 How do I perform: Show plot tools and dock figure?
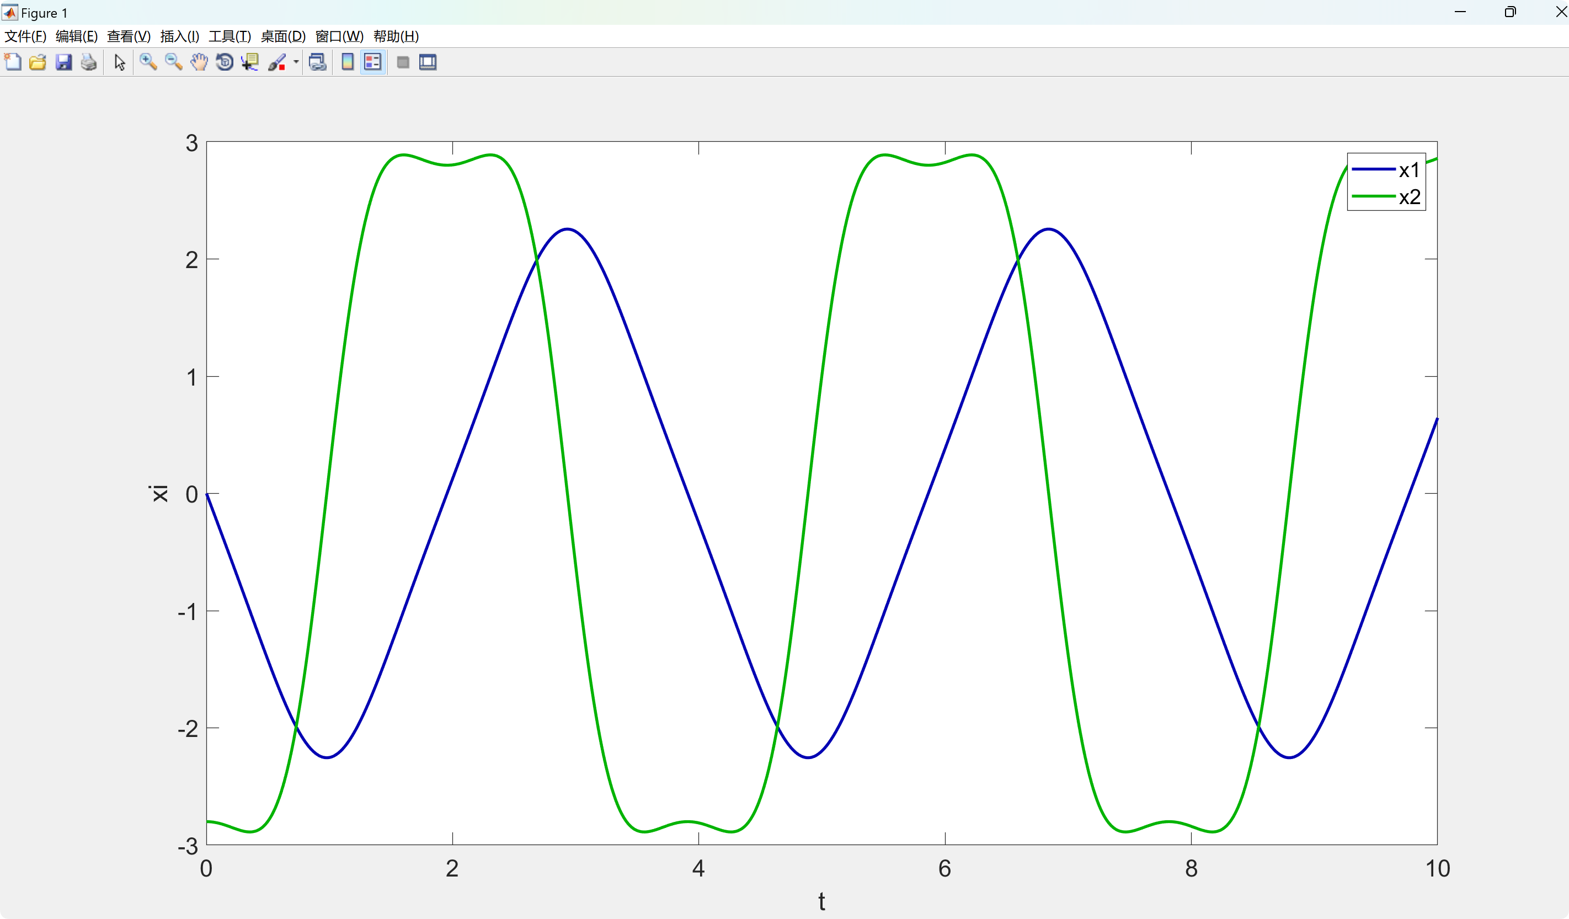(x=428, y=62)
